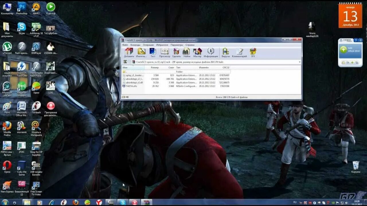Open the Параметры menu
Viewport: 367px width, 206px height.
pyautogui.click(x=177, y=45)
